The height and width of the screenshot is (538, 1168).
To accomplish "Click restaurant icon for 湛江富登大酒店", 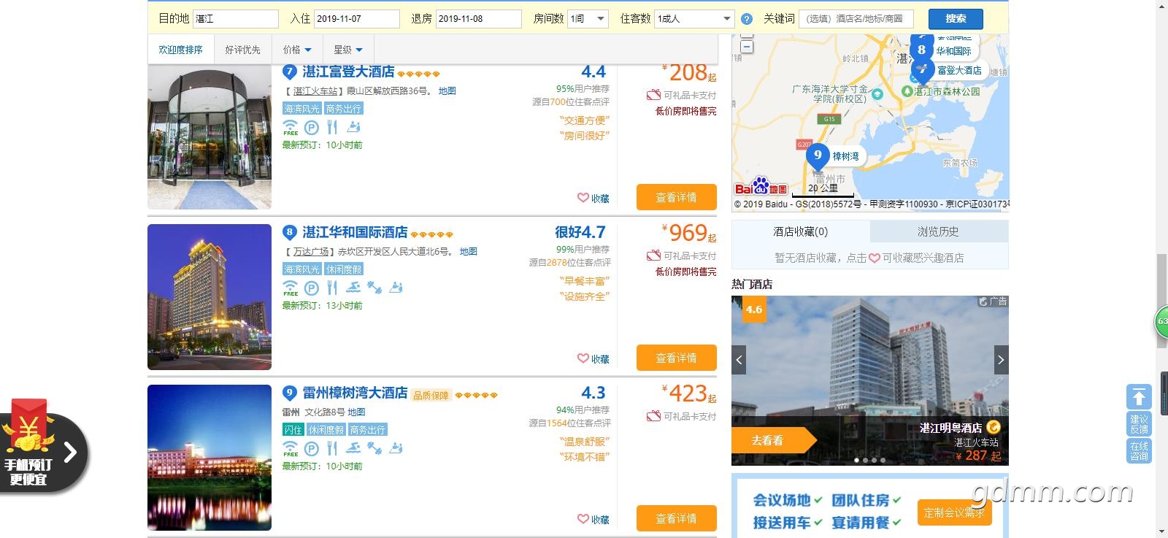I will click(x=332, y=128).
